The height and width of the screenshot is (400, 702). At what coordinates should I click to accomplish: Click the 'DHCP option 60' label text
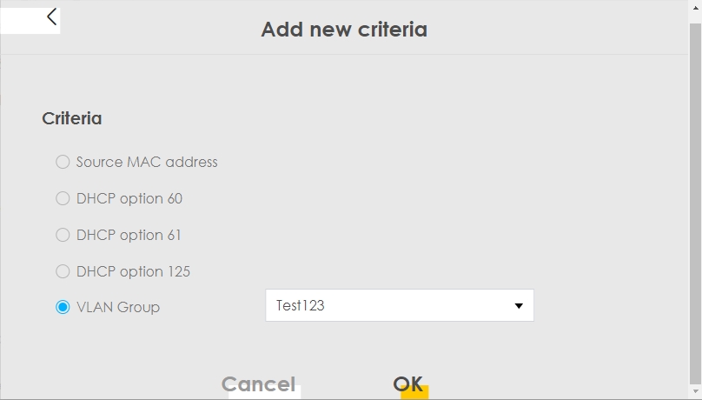(x=129, y=198)
